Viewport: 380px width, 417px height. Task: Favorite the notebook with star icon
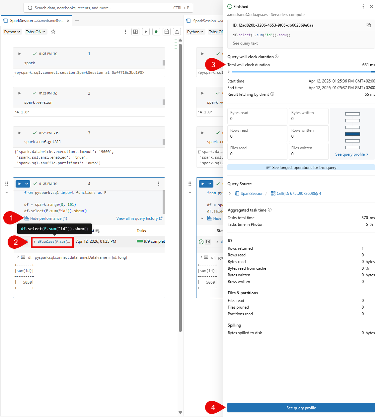pos(53,32)
